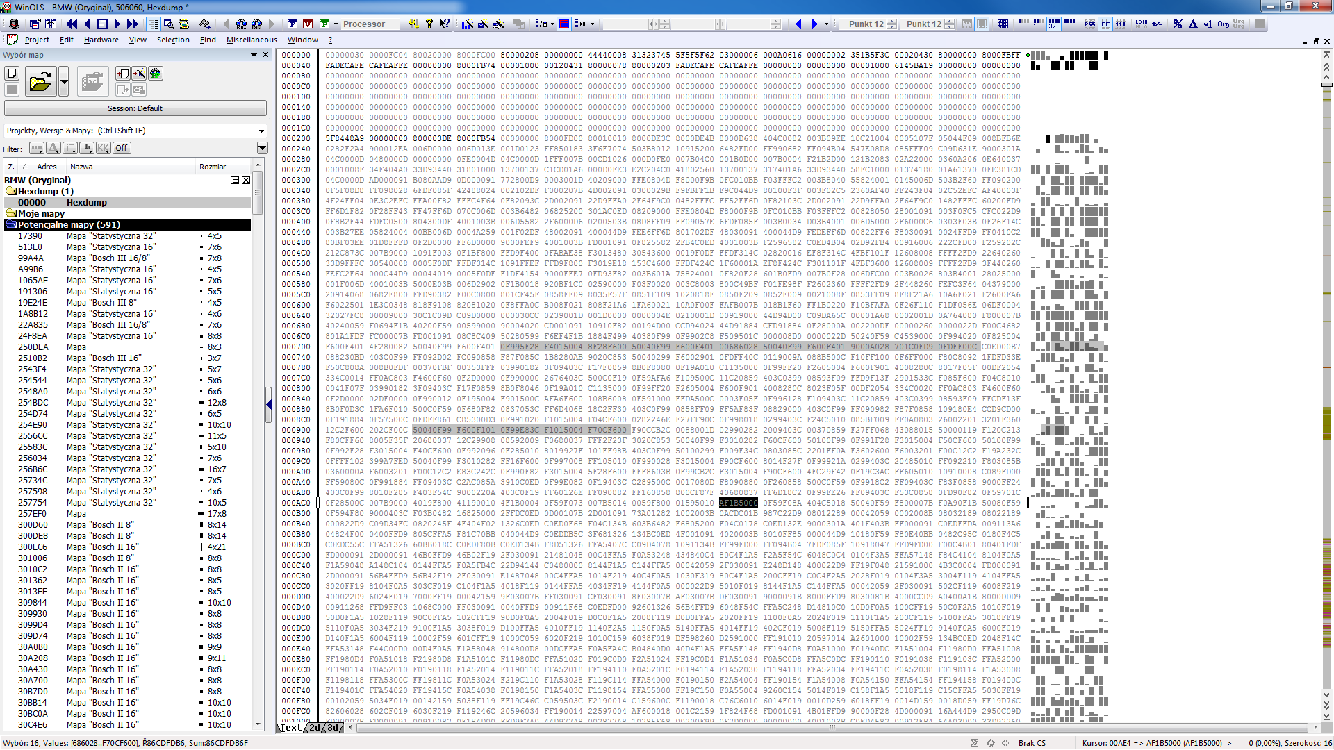Click the red V toolbar icon
1334x750 pixels.
coord(308,24)
